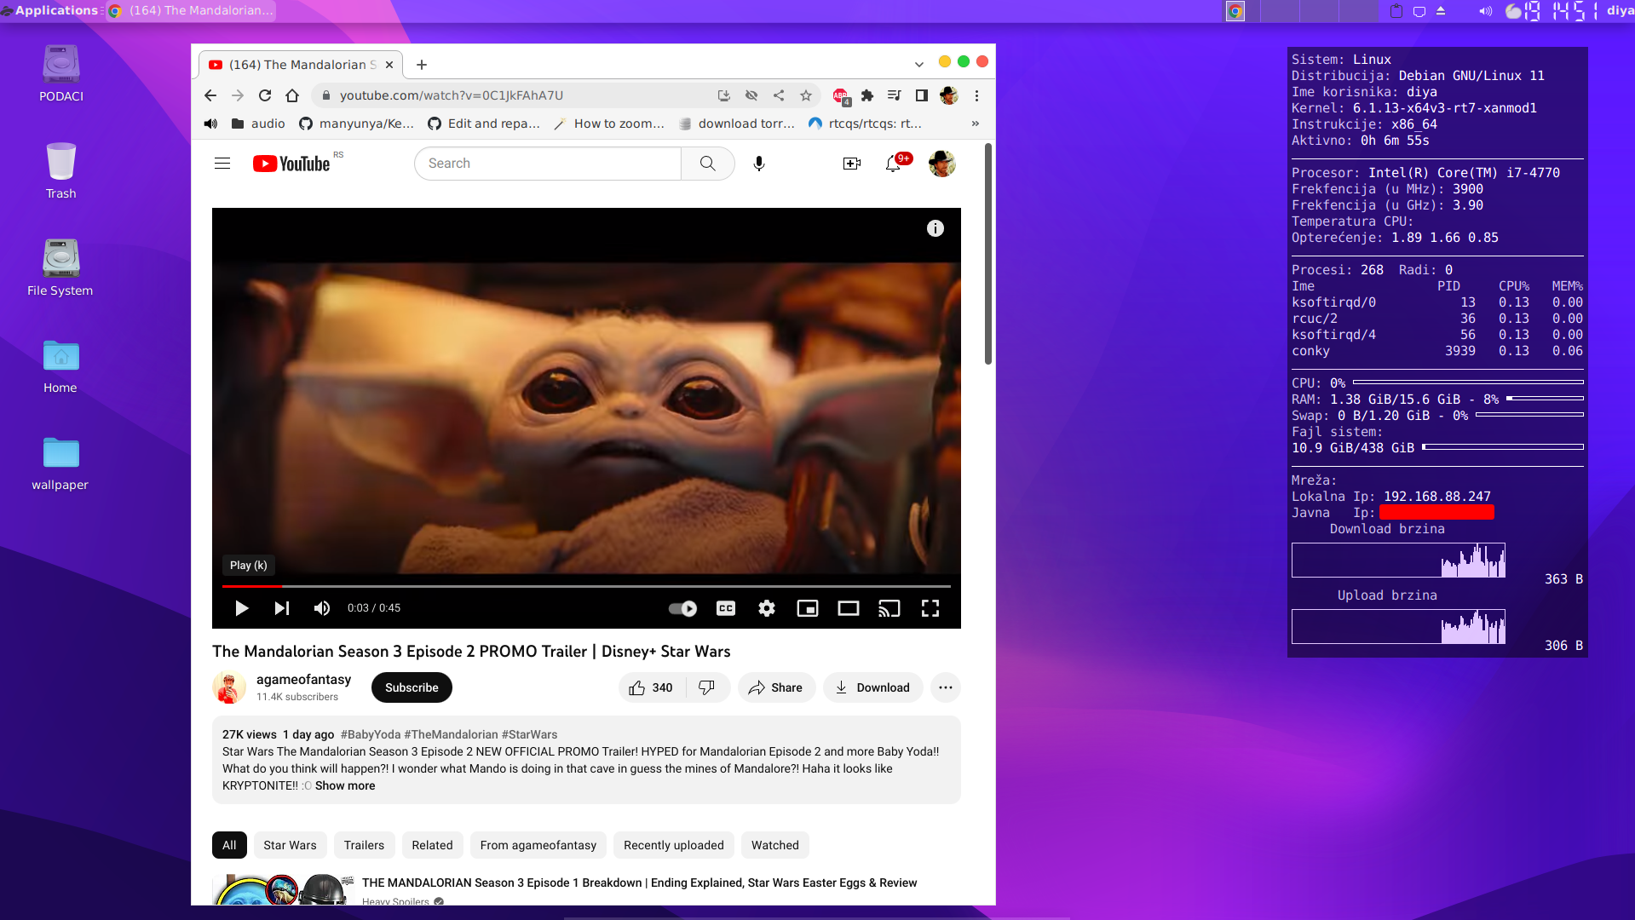Select the All filter chip
Viewport: 1635px width, 920px height.
229,845
